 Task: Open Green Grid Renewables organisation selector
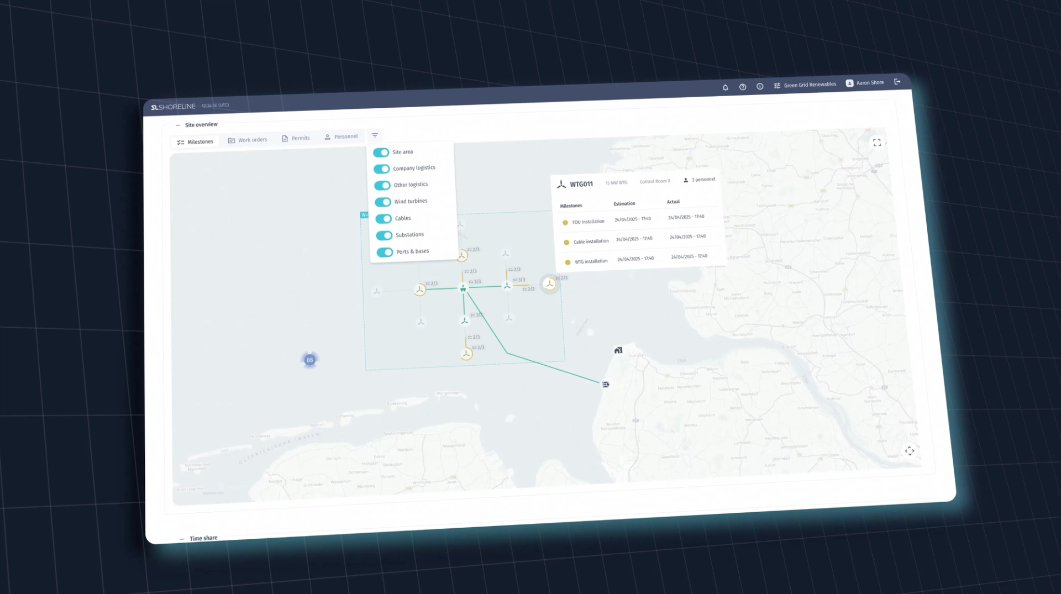(x=805, y=85)
